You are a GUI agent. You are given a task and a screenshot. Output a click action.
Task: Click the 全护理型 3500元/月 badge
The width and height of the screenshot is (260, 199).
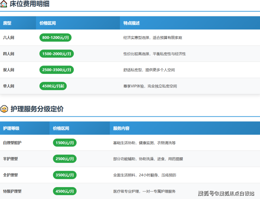click(x=65, y=175)
